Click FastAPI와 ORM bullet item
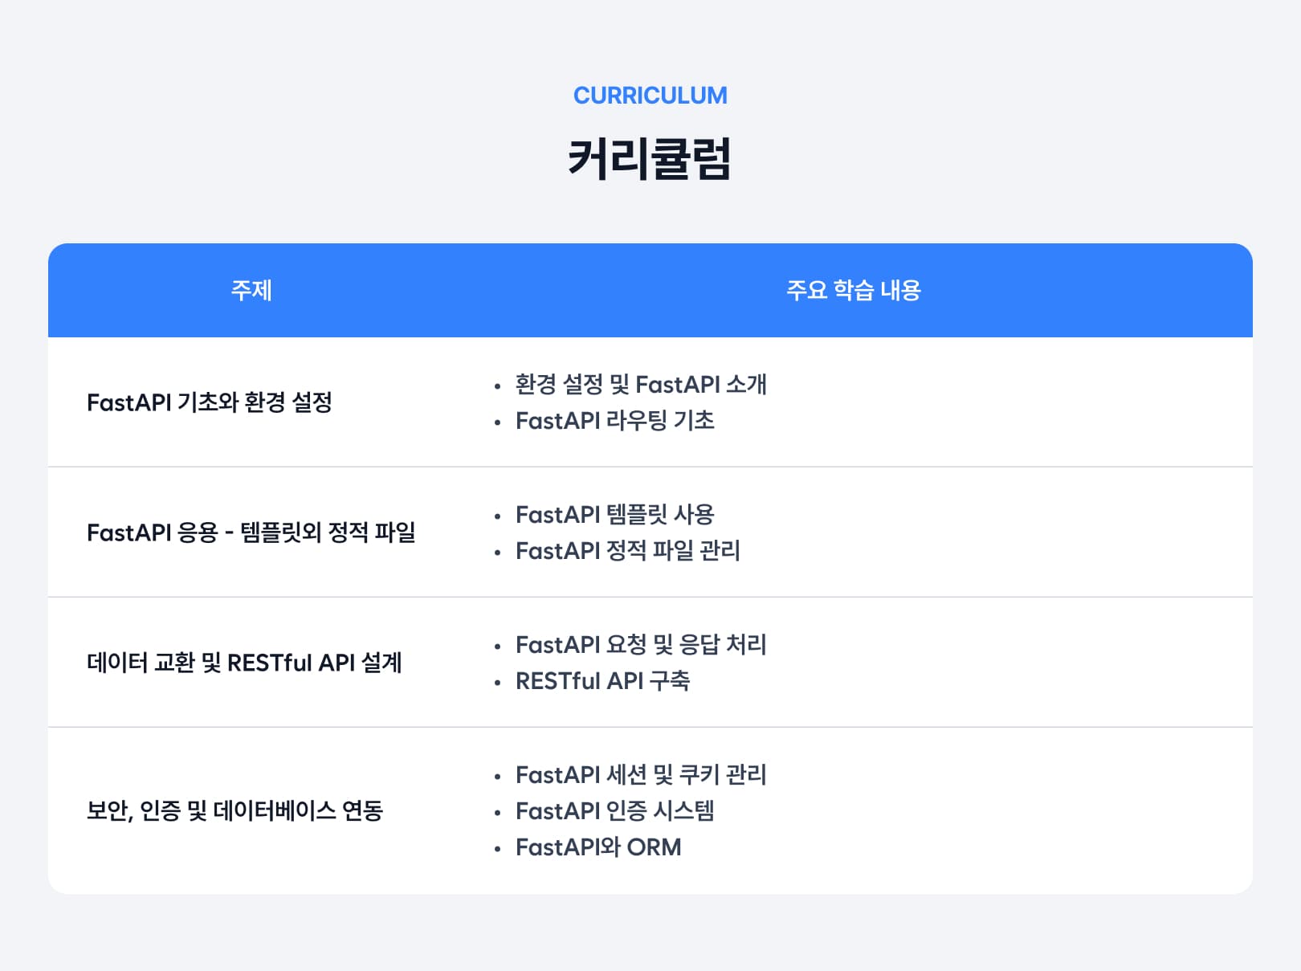The image size is (1301, 971). tap(598, 847)
